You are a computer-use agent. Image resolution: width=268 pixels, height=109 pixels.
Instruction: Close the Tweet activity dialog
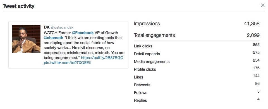point(263,5)
